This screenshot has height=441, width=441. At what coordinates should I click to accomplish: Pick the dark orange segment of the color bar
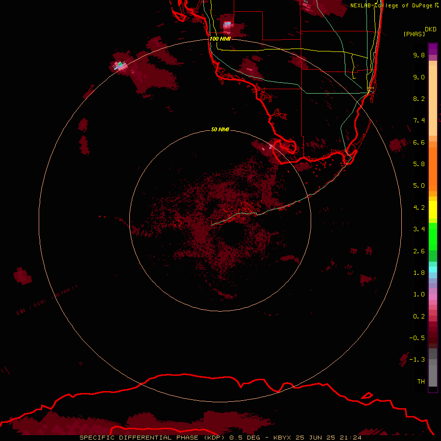tap(433, 169)
